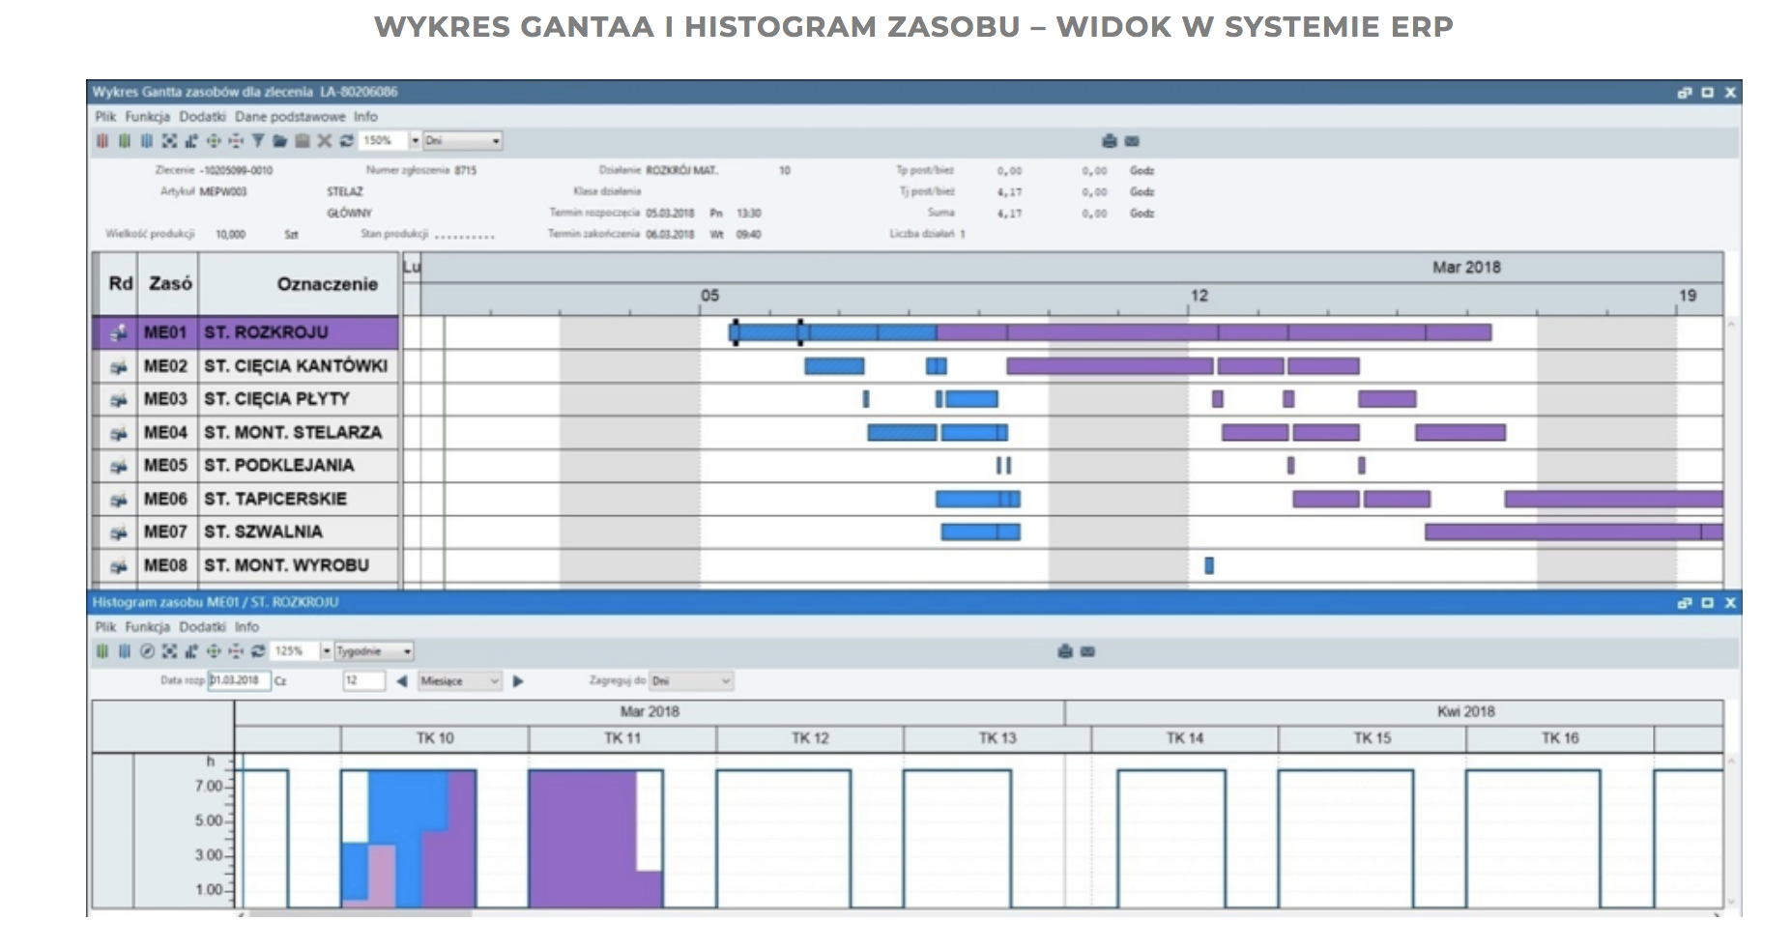The width and height of the screenshot is (1792, 949).
Task: Open the Miesiące period dropdown
Action: [x=460, y=681]
